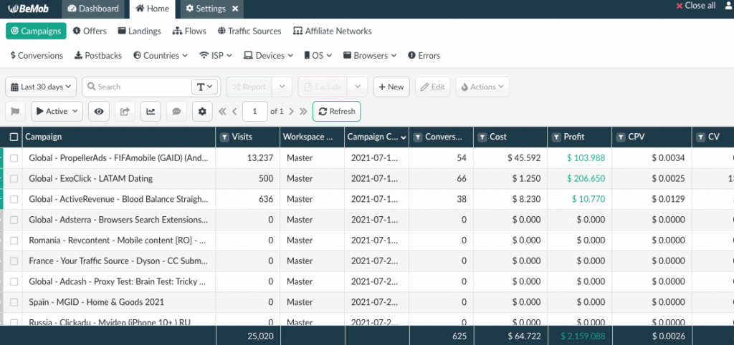Open the Report dropdown arrow

pyautogui.click(x=282, y=87)
